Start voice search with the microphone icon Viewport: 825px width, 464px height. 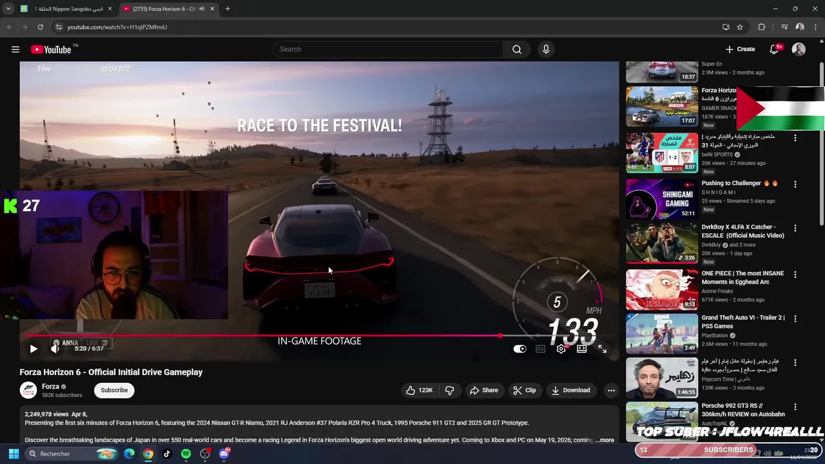pyautogui.click(x=546, y=50)
